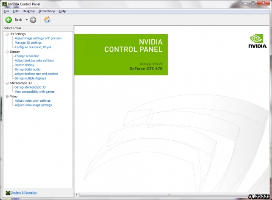Collapse the Video tree node
This screenshot has width=272, height=200.
[7, 96]
